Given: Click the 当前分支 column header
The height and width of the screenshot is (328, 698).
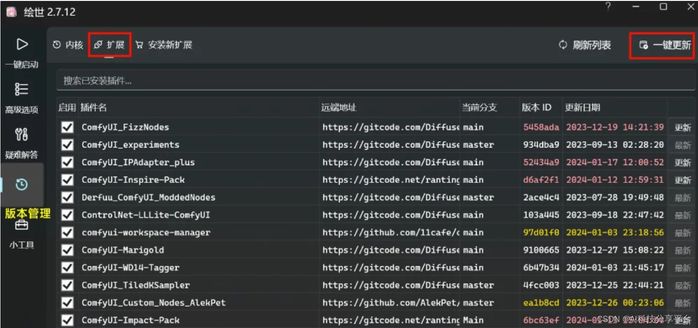Looking at the screenshot, I should coord(480,108).
